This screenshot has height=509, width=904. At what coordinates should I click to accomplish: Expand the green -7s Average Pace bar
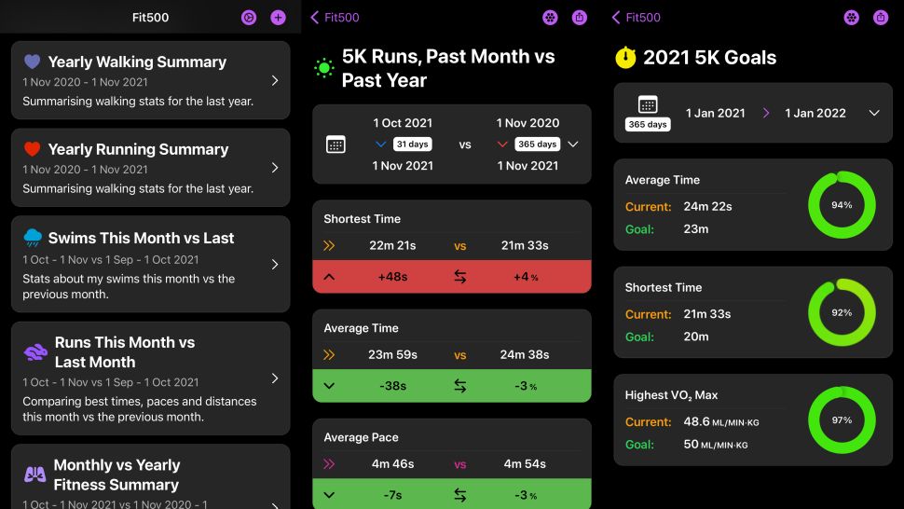(329, 495)
